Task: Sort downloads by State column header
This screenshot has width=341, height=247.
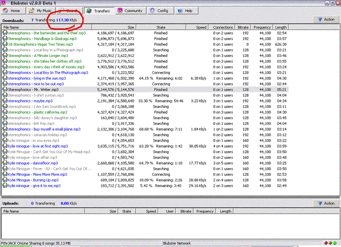Action: point(161,27)
